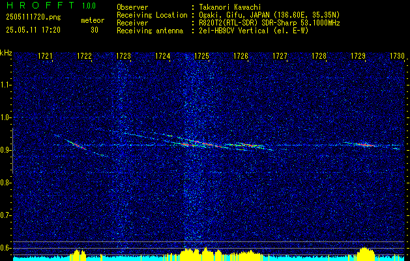The width and height of the screenshot is (410, 261).
Task: Select the R820T2(RTL-SDR) SDR-Sharp 53.1000MHz text
Action: (269, 23)
